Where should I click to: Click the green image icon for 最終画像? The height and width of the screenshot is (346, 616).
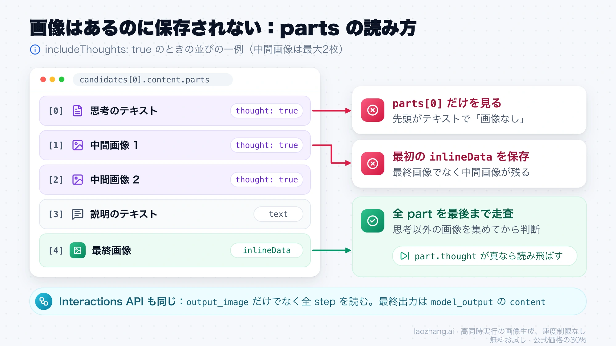point(77,250)
